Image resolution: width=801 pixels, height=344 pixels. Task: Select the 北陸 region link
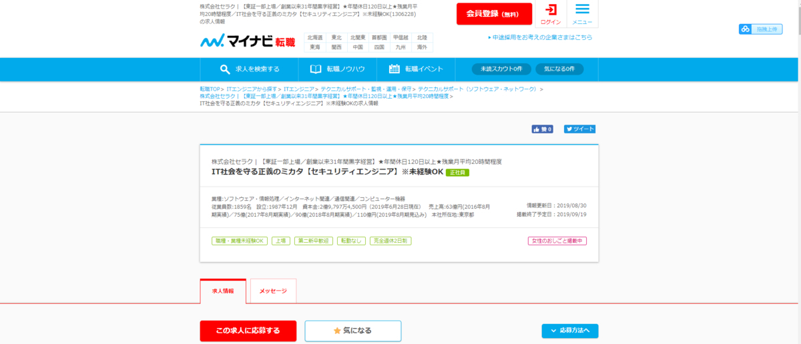pyautogui.click(x=422, y=38)
